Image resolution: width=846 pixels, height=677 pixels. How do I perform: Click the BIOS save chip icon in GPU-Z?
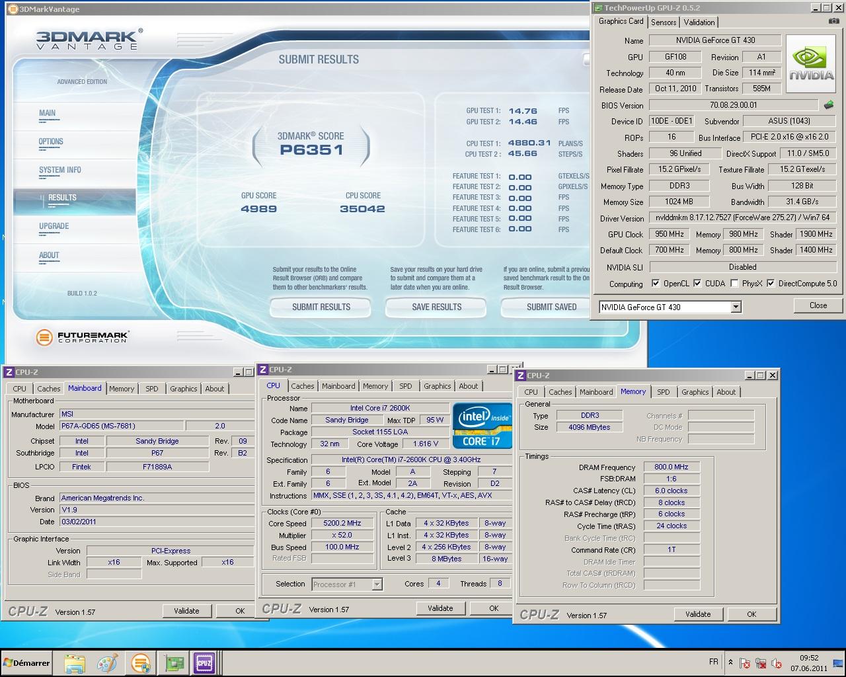pyautogui.click(x=829, y=104)
